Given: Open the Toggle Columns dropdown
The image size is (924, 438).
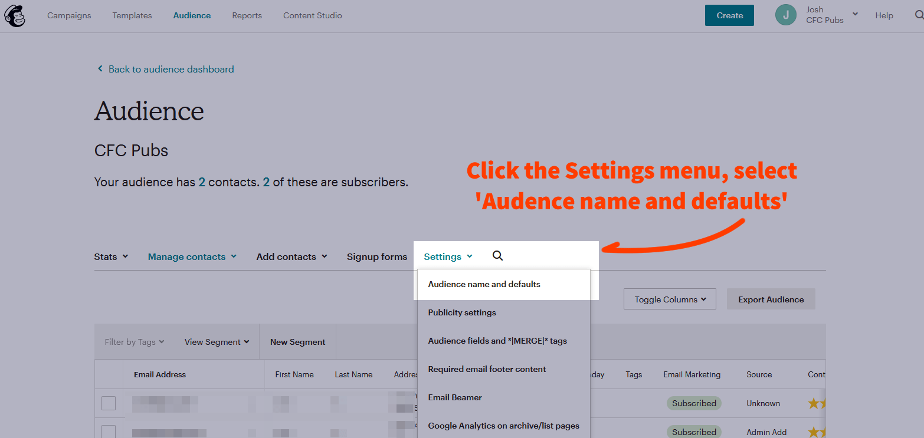Looking at the screenshot, I should click(x=670, y=299).
